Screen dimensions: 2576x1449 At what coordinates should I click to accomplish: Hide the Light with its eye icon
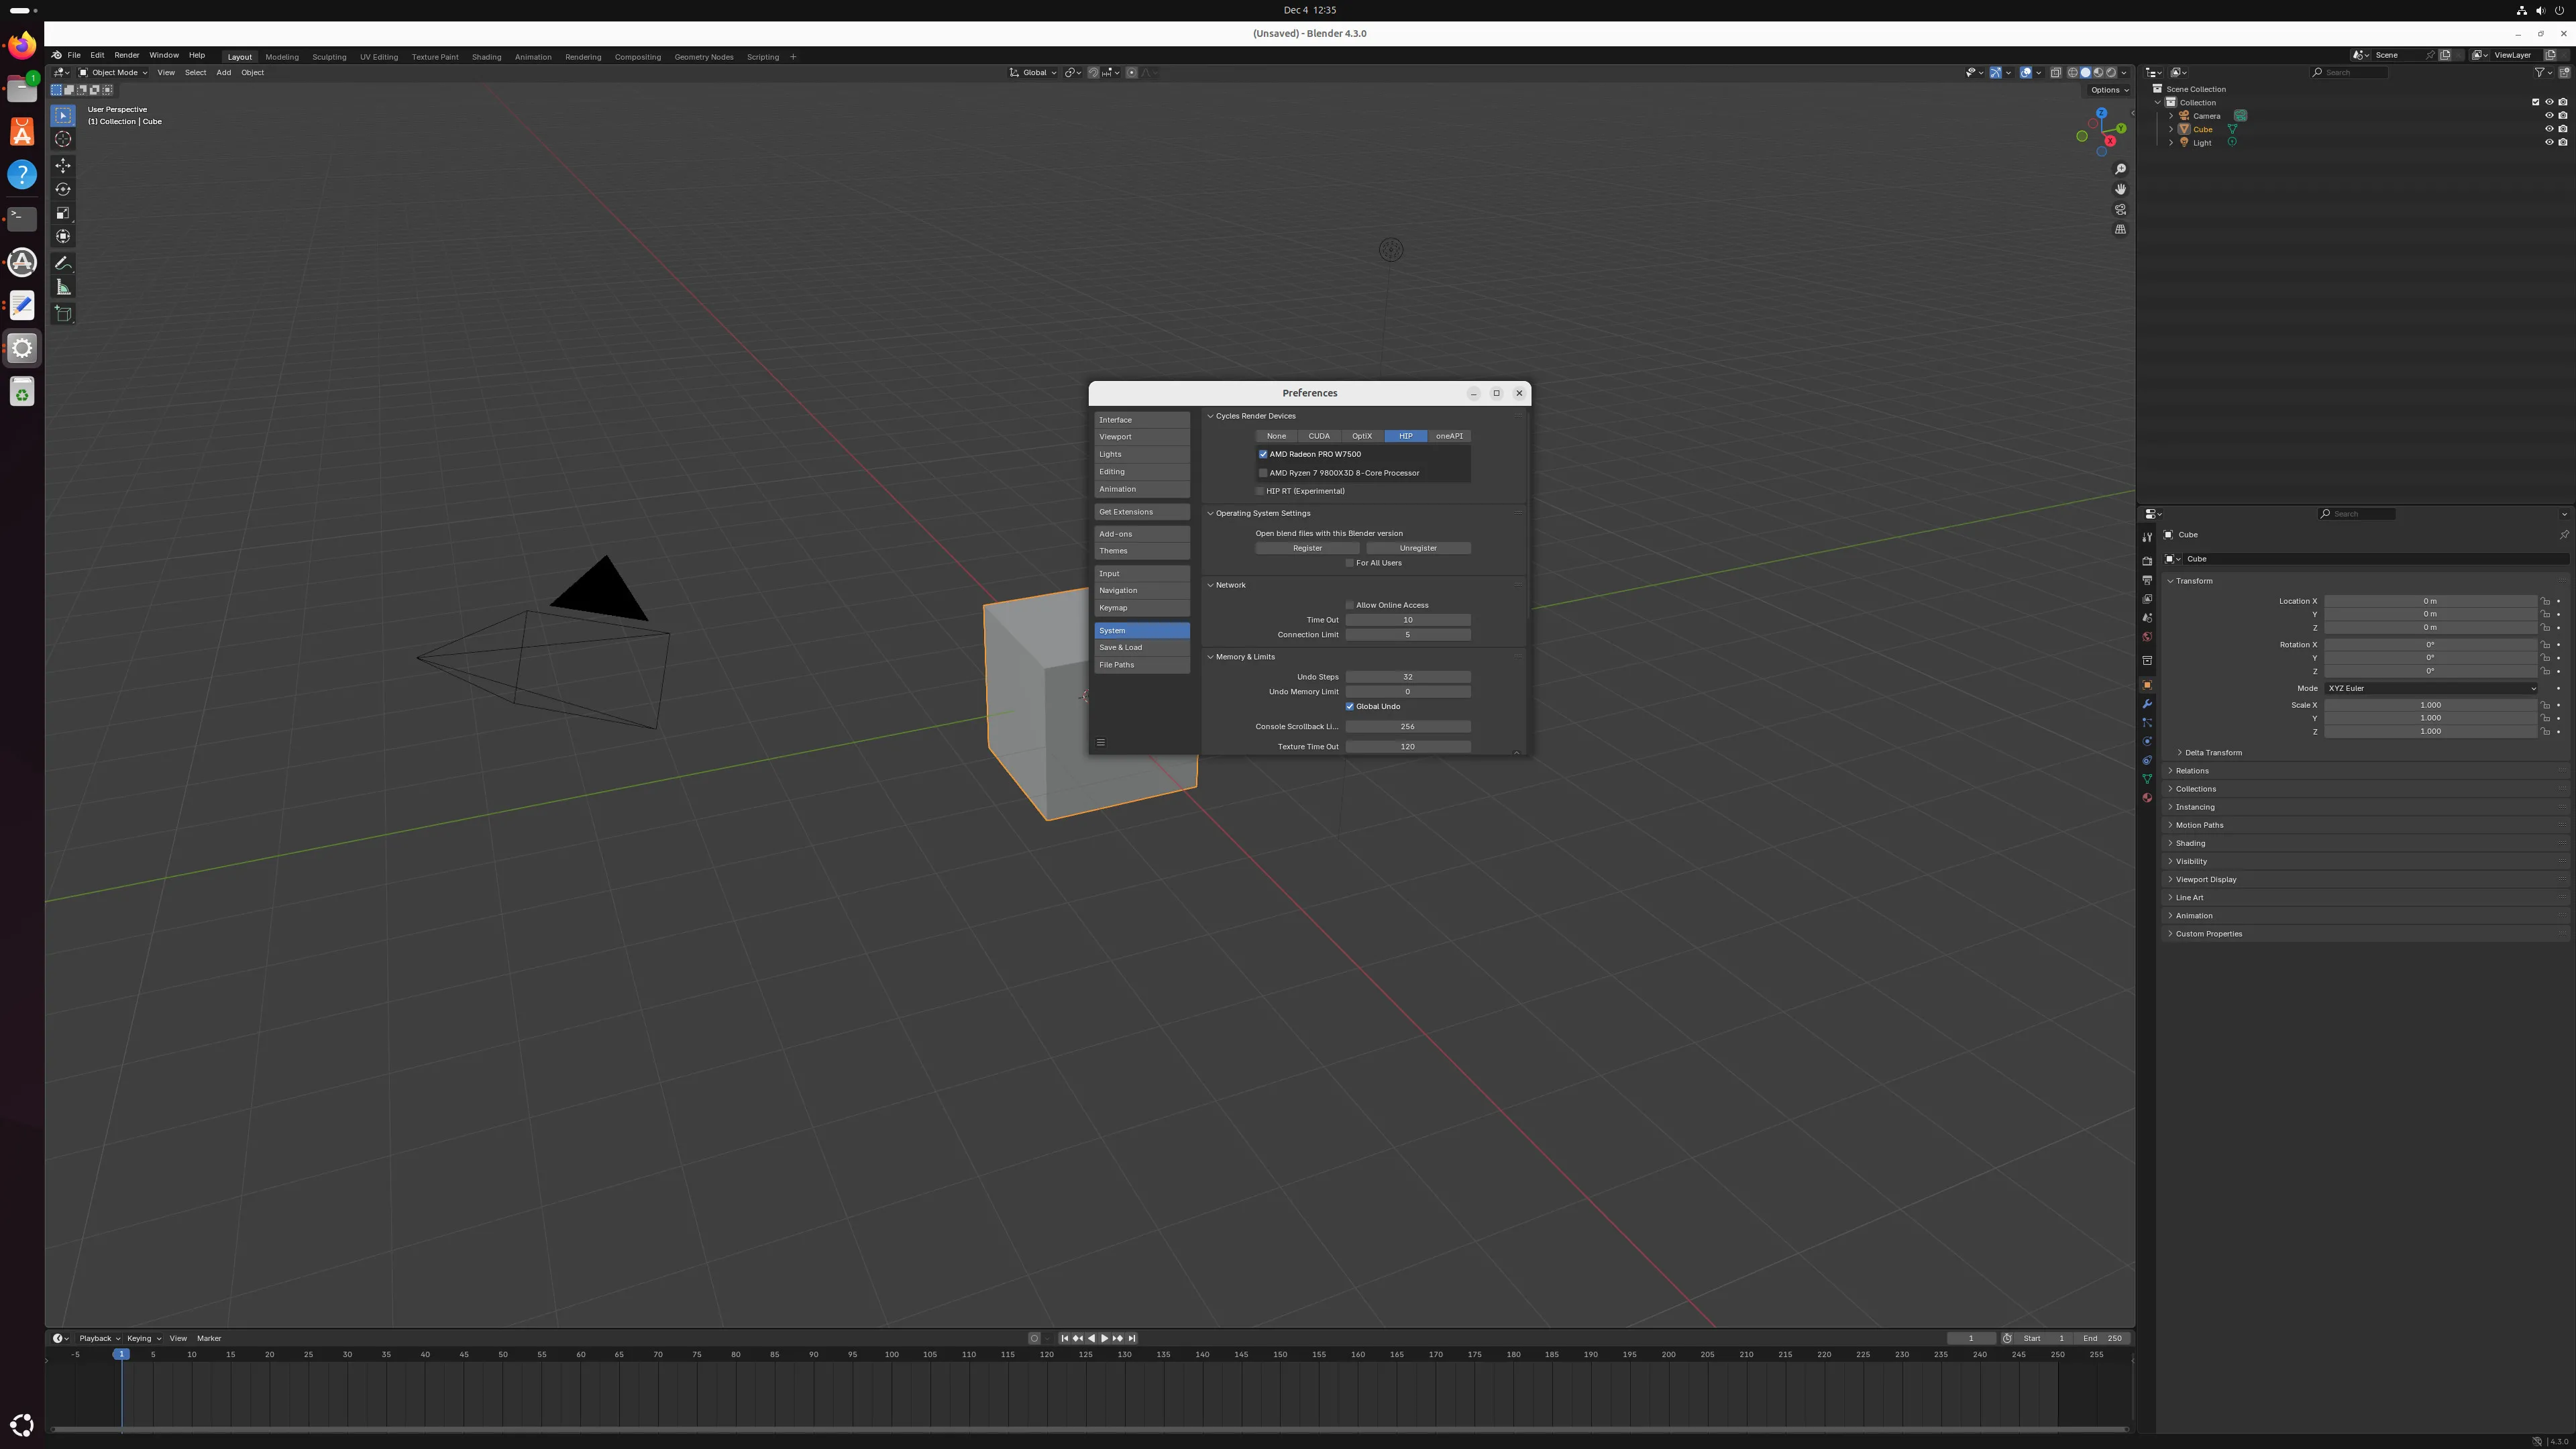[2549, 142]
